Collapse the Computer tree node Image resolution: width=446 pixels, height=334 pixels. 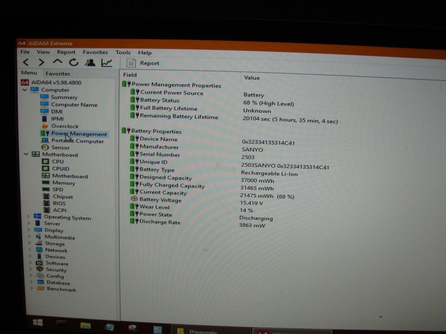[25, 90]
